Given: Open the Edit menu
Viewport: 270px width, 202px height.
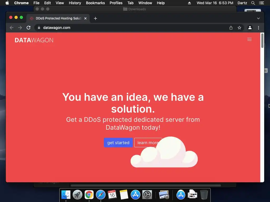Looking at the screenshot, I should [47, 3].
